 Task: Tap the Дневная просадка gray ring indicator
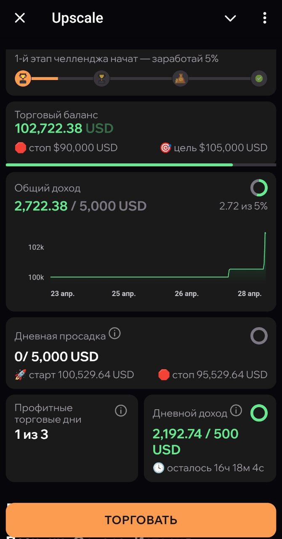259,336
